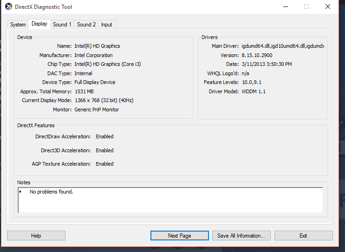Click the window title 'DirectX Diagnostic Tool'
The image size is (345, 252).
(x=43, y=7)
